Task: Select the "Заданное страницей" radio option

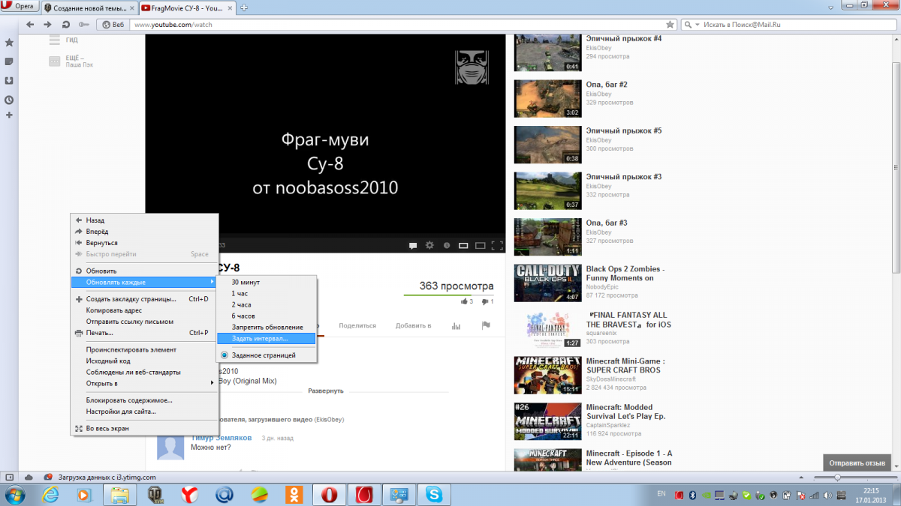Action: [267, 355]
